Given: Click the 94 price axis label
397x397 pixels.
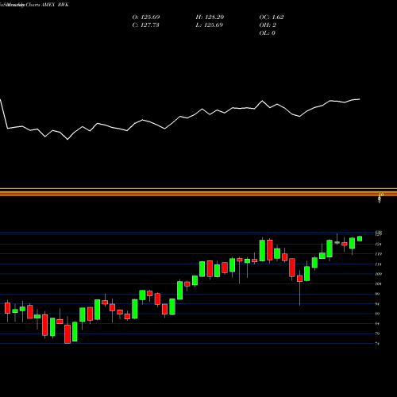Looking at the screenshot, I should pos(377,304).
